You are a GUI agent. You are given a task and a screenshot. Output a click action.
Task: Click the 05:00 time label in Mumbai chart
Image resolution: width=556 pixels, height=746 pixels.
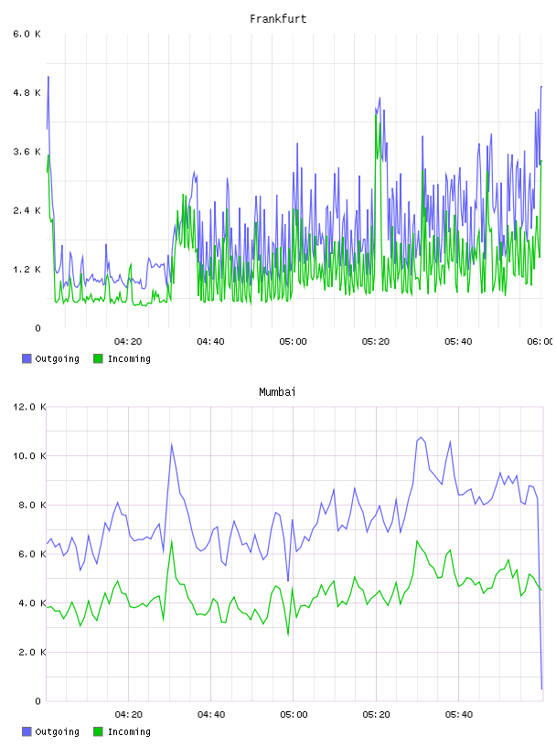click(294, 715)
